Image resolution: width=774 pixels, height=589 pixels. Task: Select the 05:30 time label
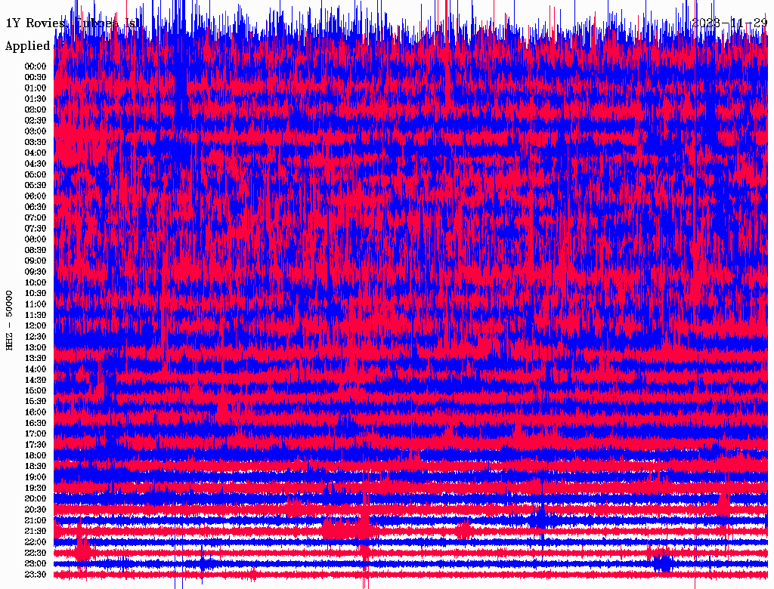[x=36, y=186]
